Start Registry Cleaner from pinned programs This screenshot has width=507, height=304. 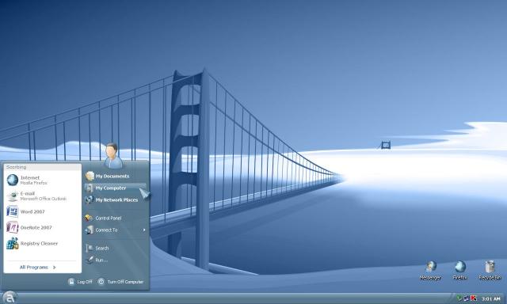tap(42, 243)
